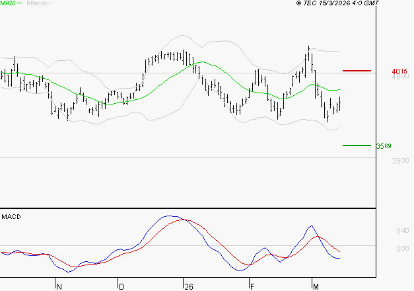Click the BBands legend label
Viewport: 414px width, 291px height.
(x=37, y=3)
